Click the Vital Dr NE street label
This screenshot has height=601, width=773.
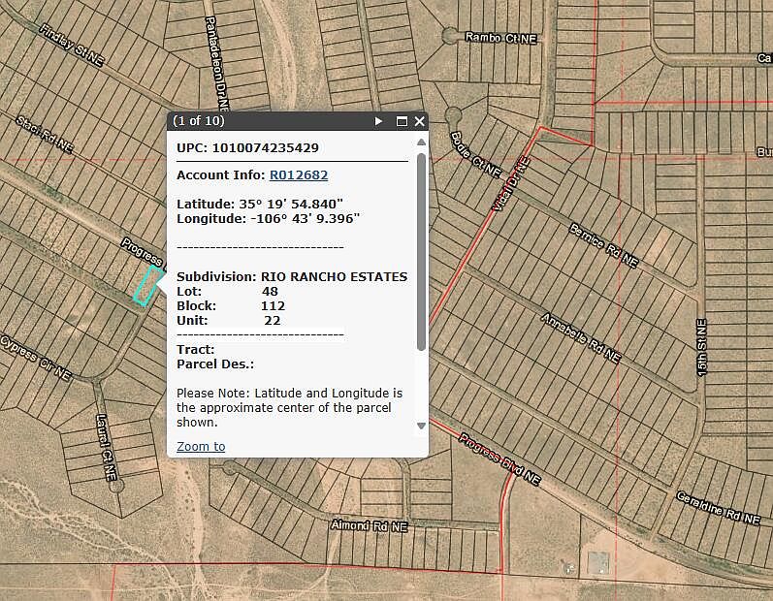pos(510,186)
